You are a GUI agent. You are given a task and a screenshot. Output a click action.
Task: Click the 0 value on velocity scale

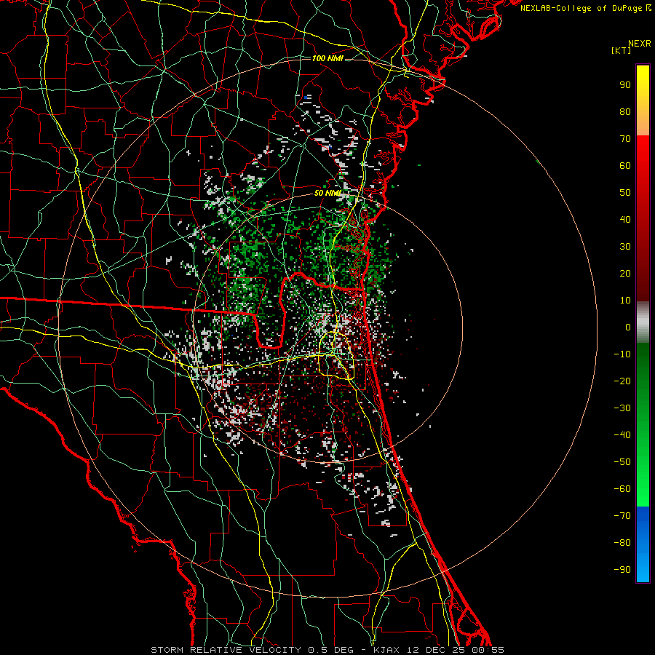(x=628, y=327)
